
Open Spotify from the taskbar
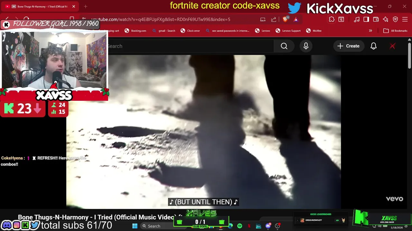pyautogui.click(x=240, y=226)
